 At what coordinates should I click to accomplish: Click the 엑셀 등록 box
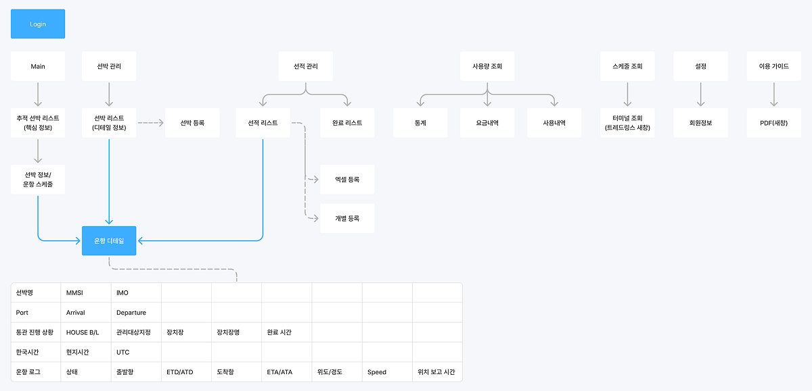(x=347, y=179)
